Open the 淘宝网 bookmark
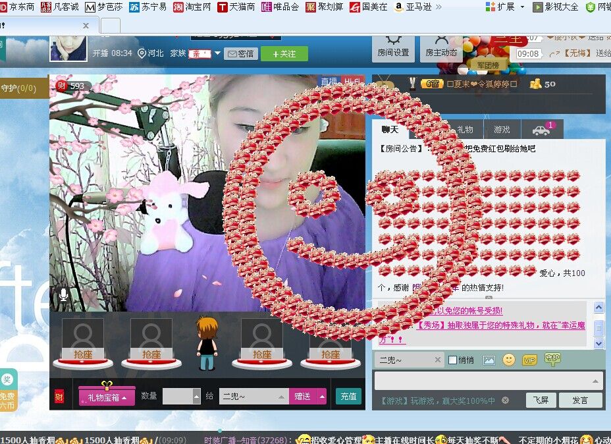Screen dimensions: 611x444 (x=192, y=7)
